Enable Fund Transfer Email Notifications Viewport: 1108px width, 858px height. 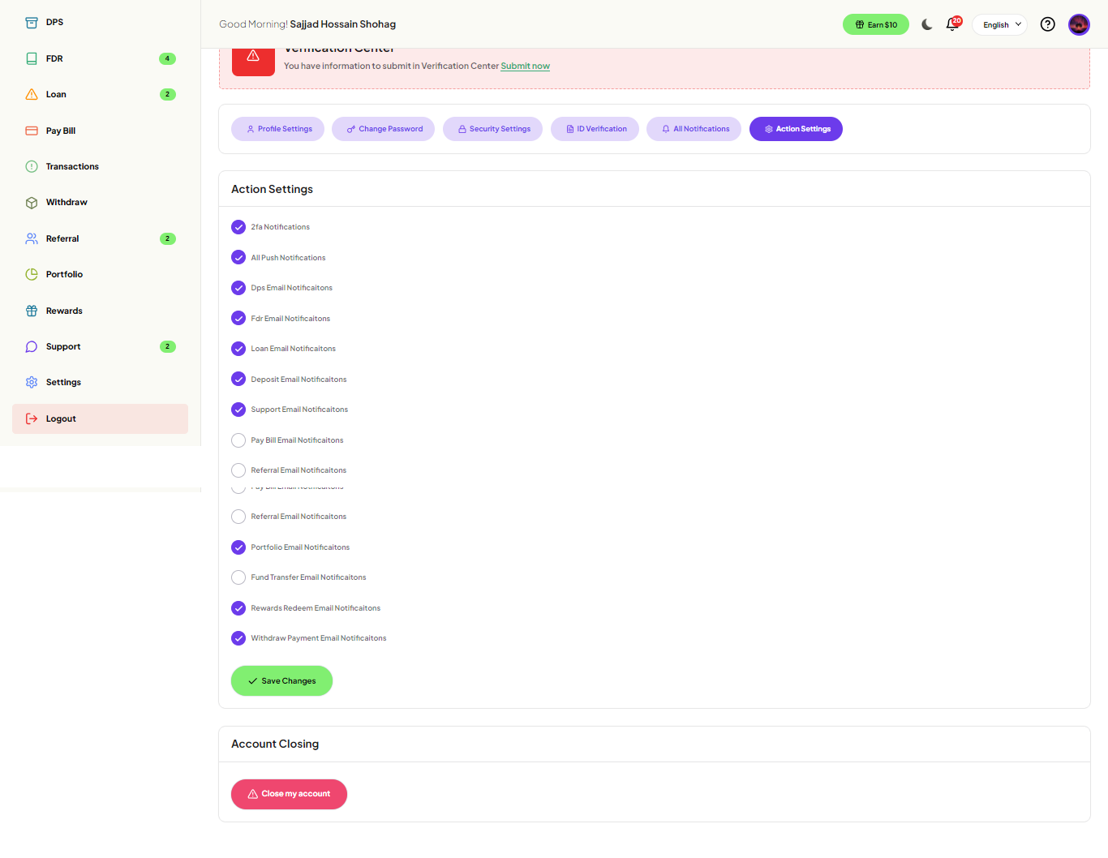[238, 577]
